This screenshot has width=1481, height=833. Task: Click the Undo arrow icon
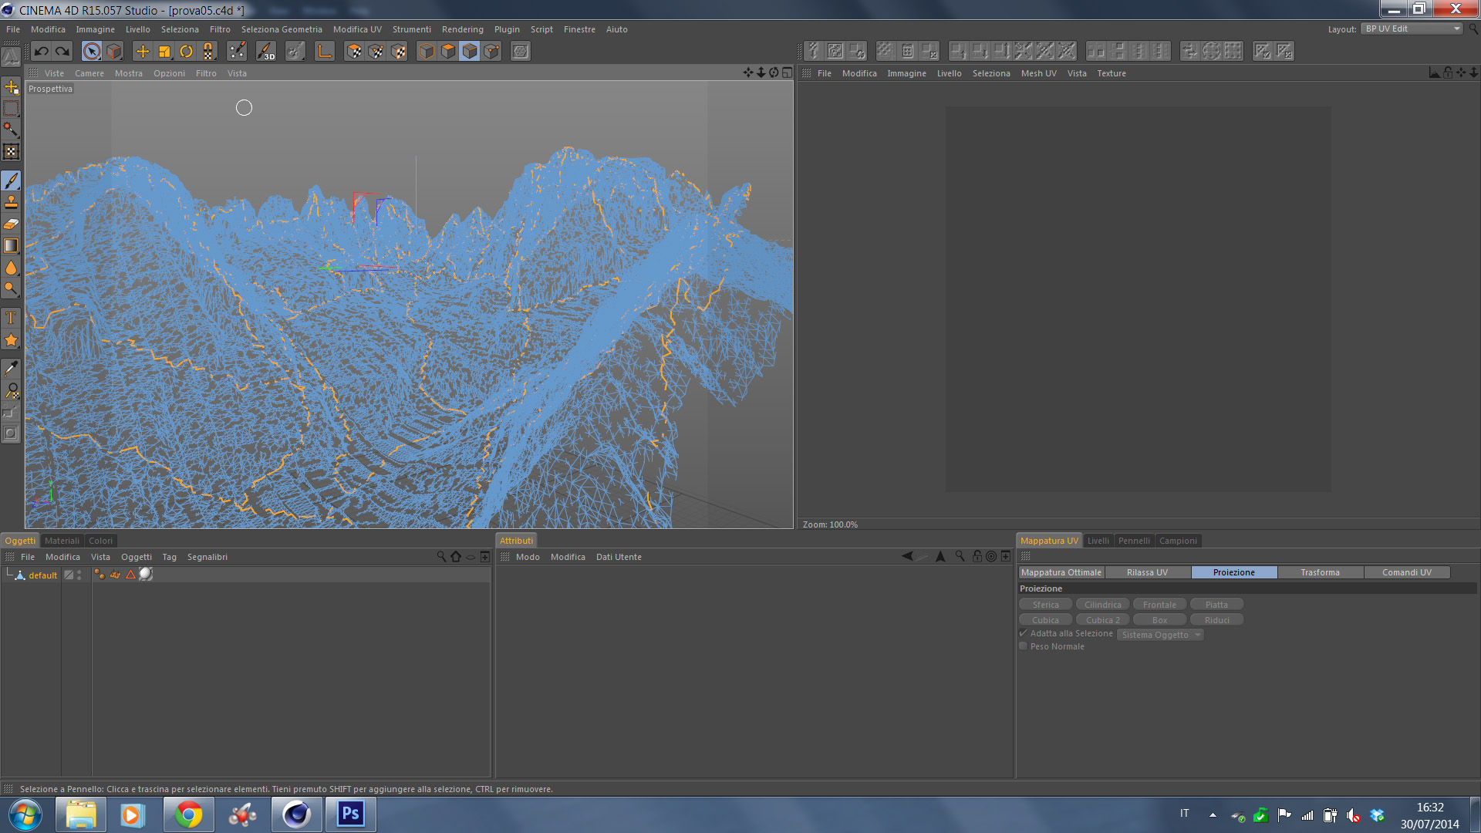tap(41, 52)
